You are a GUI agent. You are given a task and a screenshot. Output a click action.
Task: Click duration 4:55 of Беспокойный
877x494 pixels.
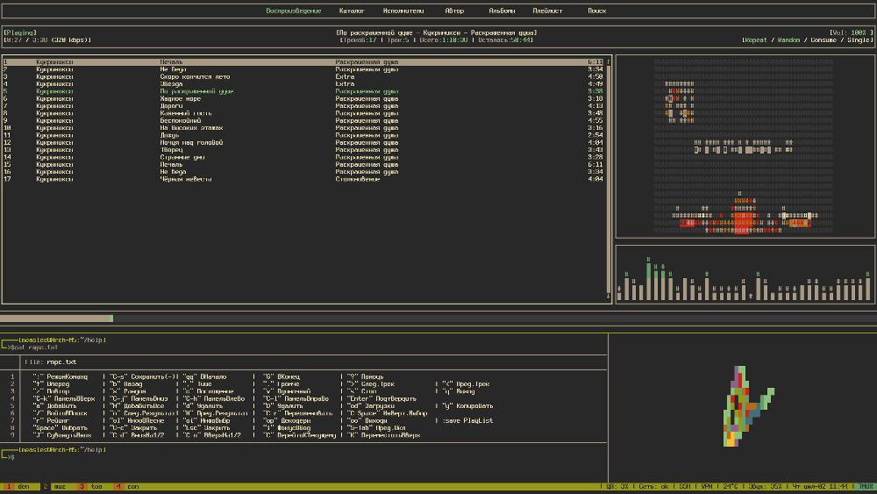(595, 120)
